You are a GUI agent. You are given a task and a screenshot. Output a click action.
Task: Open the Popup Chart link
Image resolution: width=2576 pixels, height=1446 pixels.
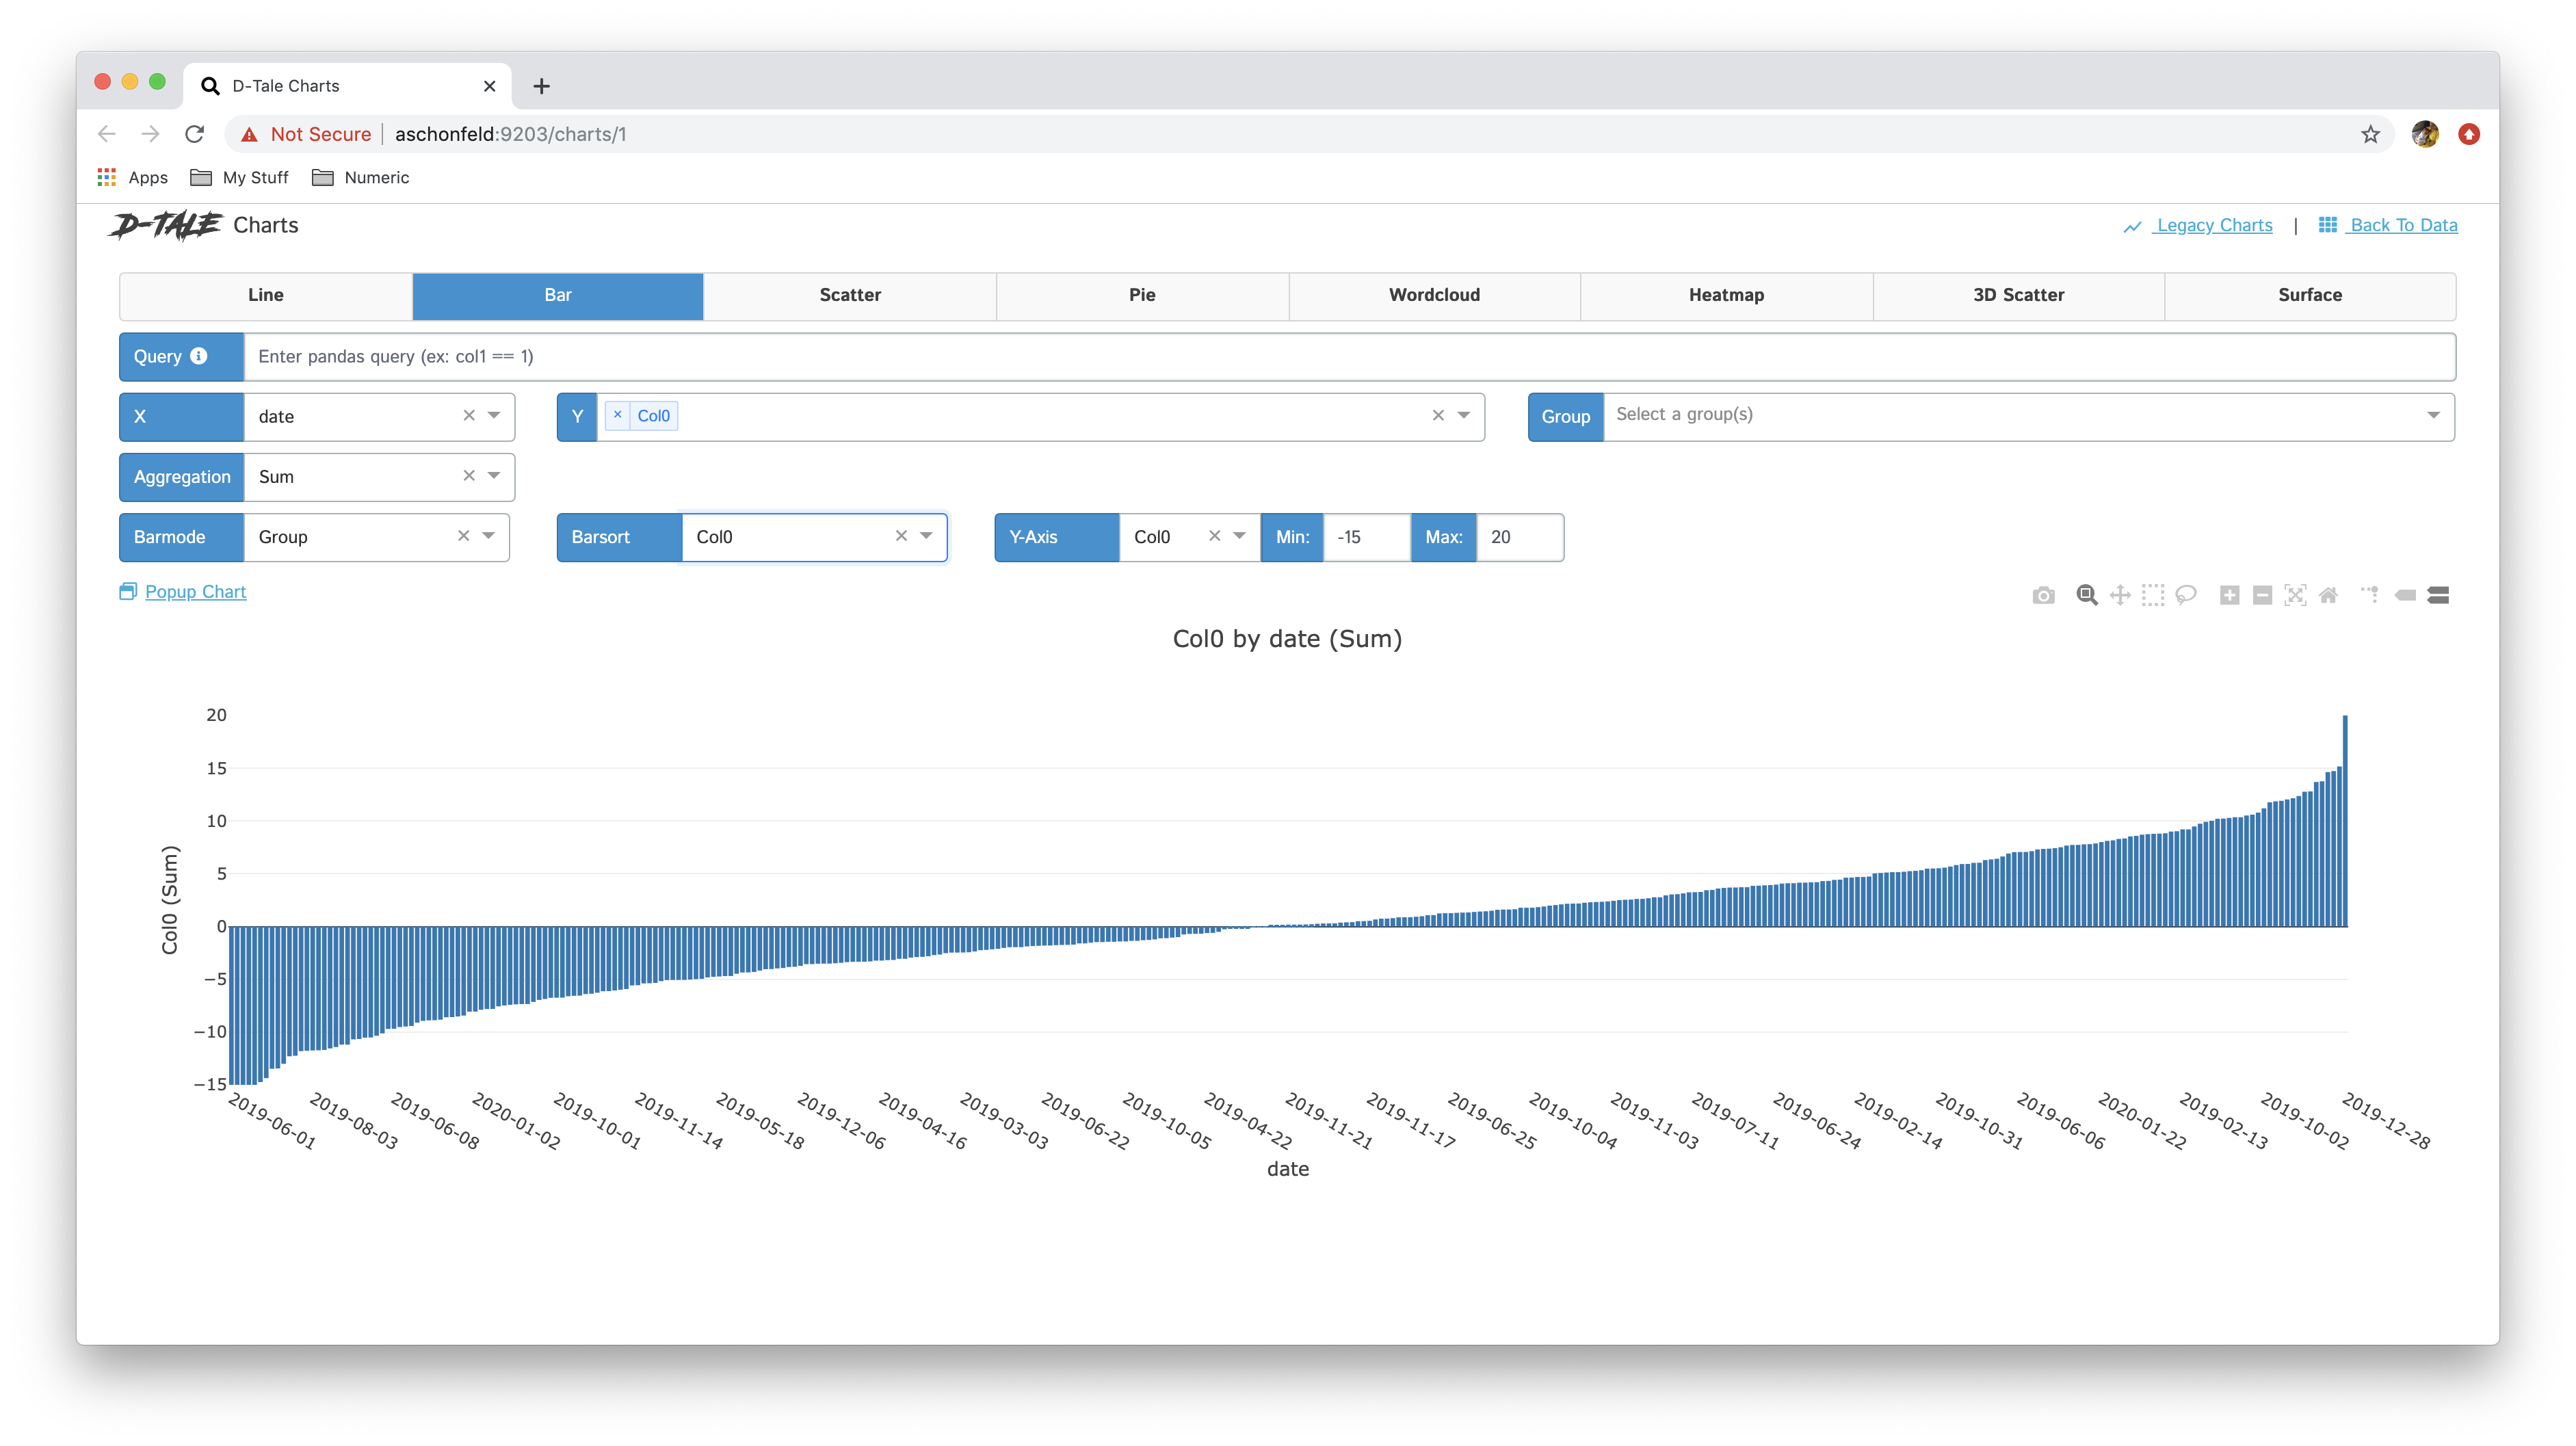coord(195,591)
